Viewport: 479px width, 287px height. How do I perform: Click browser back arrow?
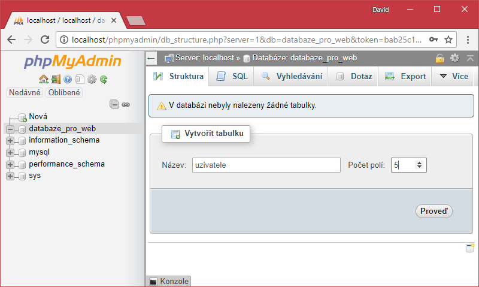point(11,40)
